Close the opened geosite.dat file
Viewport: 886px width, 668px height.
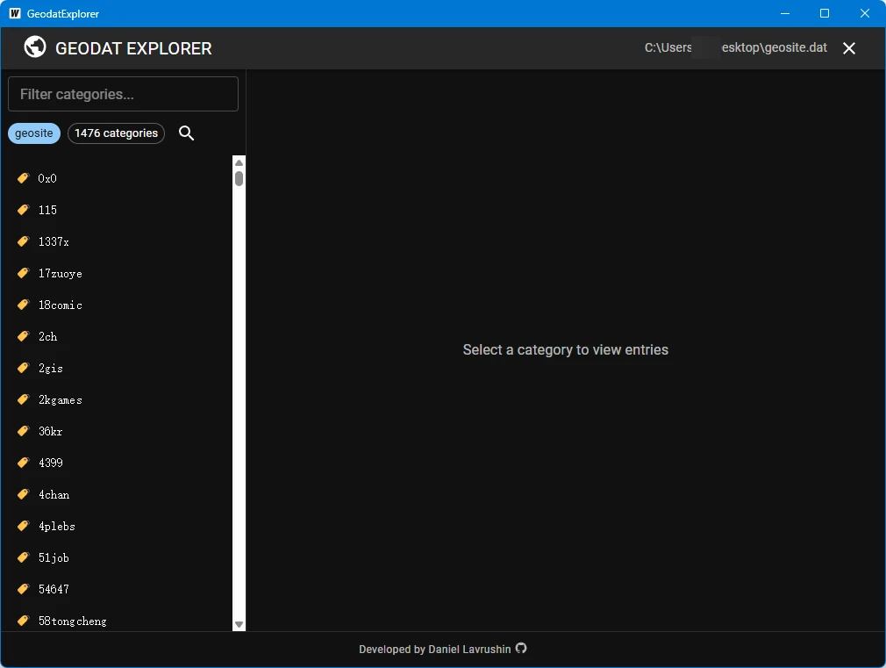click(x=848, y=48)
